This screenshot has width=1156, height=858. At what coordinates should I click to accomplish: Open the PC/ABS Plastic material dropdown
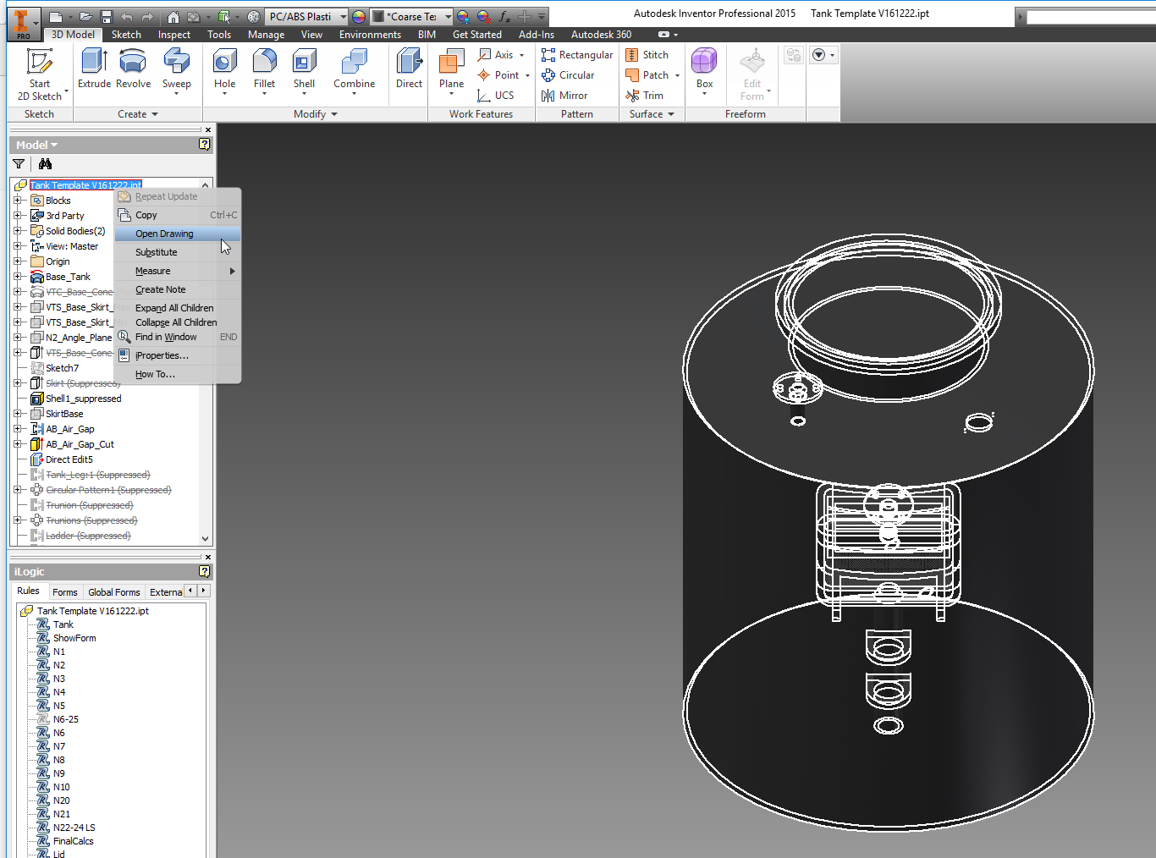coord(306,15)
